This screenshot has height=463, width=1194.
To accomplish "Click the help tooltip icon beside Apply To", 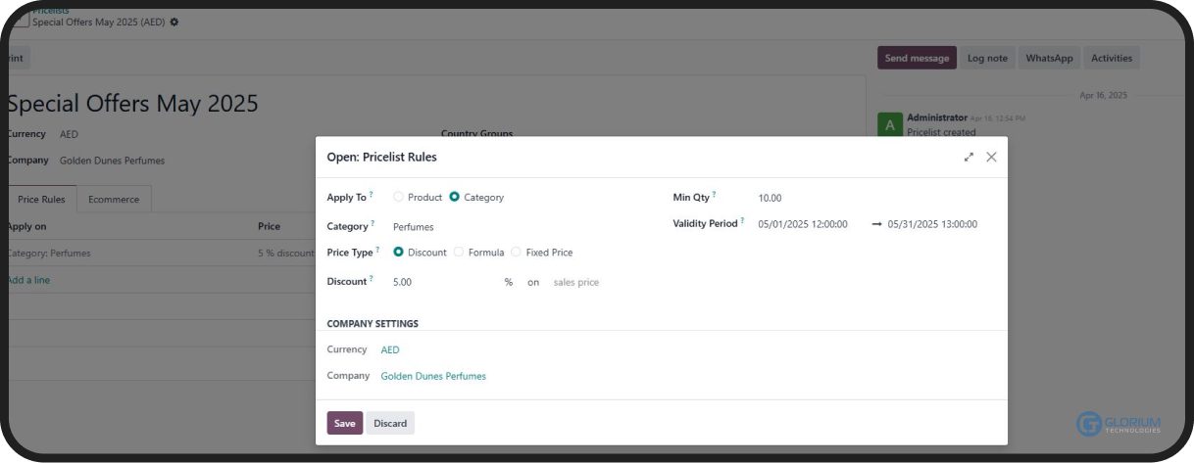I will coord(372,196).
